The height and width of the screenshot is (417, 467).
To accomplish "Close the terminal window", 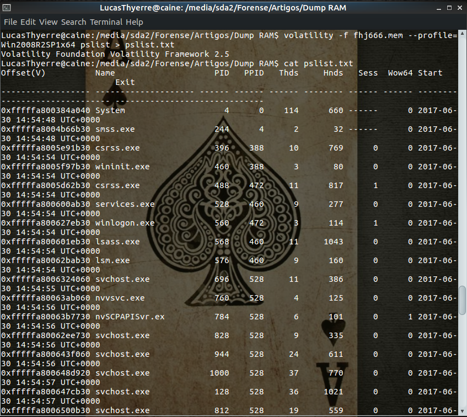I will pyautogui.click(x=460, y=8).
